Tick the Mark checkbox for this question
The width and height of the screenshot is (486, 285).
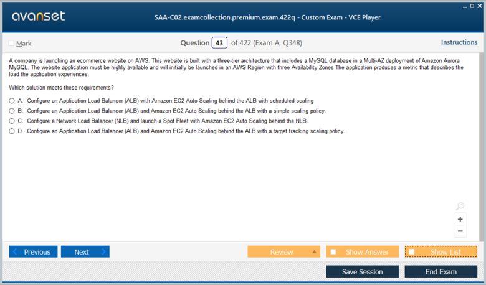pos(11,43)
